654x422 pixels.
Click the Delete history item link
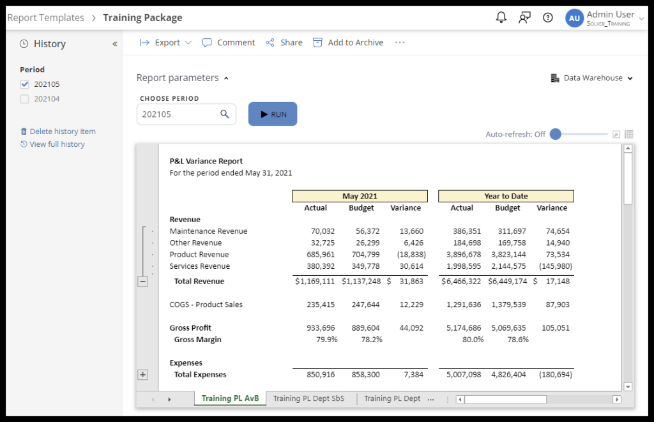pyautogui.click(x=62, y=132)
